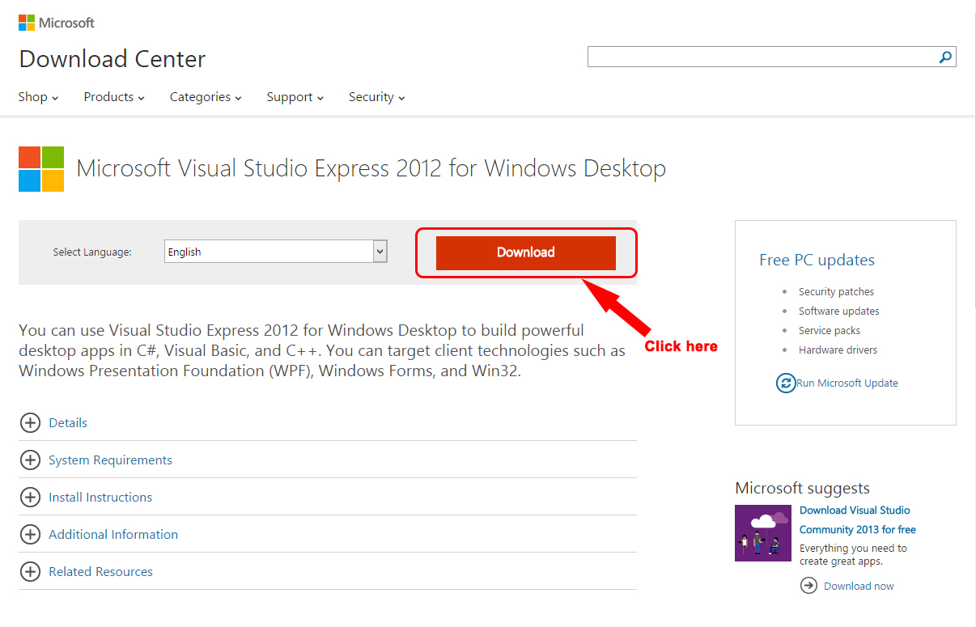
Task: Click the Free PC updates heading
Action: coord(817,260)
